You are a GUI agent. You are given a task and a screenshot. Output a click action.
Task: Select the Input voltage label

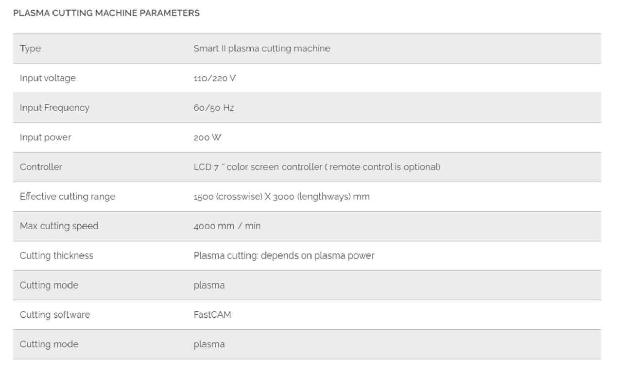(48, 78)
